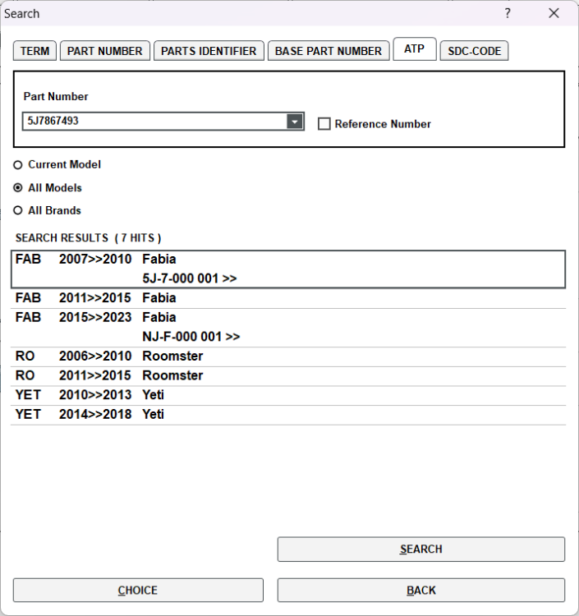579x616 pixels.
Task: Open the help question mark
Action: click(508, 13)
